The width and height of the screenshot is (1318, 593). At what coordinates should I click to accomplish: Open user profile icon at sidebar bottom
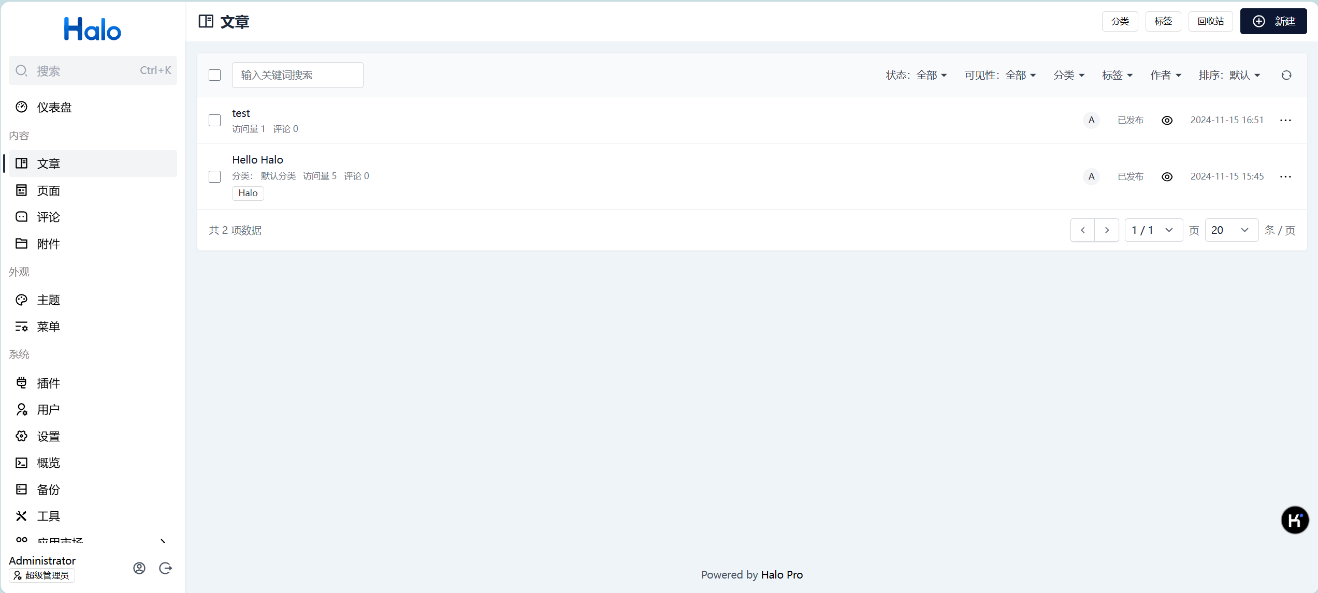pyautogui.click(x=139, y=568)
